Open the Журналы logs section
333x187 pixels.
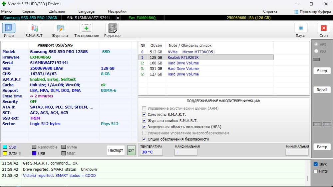(60, 30)
